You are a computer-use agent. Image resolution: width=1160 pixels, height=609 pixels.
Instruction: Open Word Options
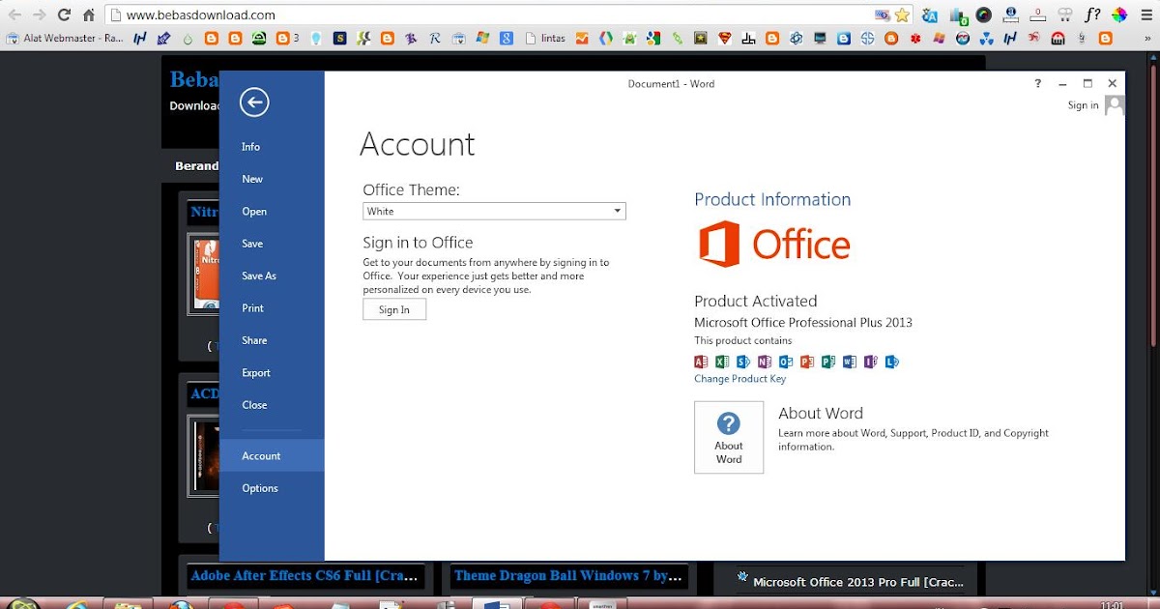[x=272, y=488]
